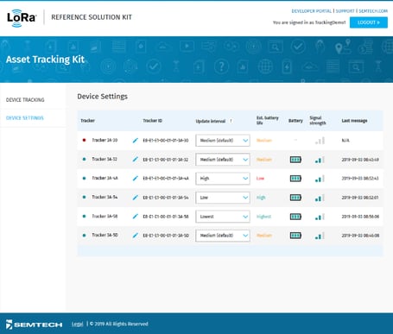Screen dimensions: 393x334
Task: Open update interval dropdown for Tracker 3A-32
Action: tap(223, 160)
